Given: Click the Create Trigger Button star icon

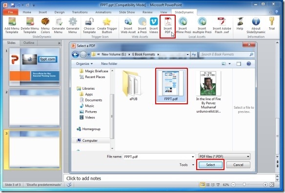Looking at the screenshot, I should click(107, 21).
